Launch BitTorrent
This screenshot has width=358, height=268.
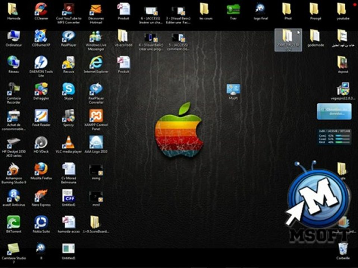(14, 224)
